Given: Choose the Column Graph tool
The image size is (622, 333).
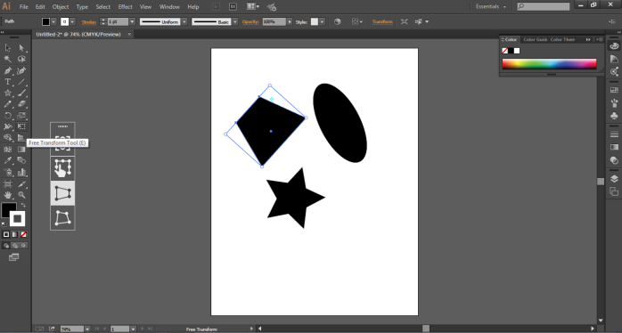Looking at the screenshot, I should 21,172.
